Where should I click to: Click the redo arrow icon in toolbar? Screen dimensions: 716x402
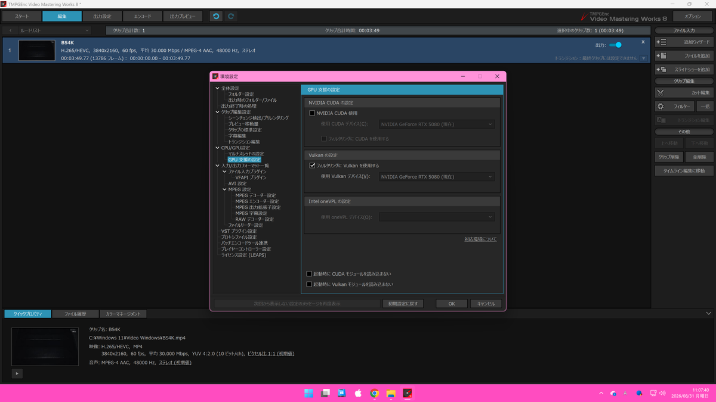tap(231, 16)
